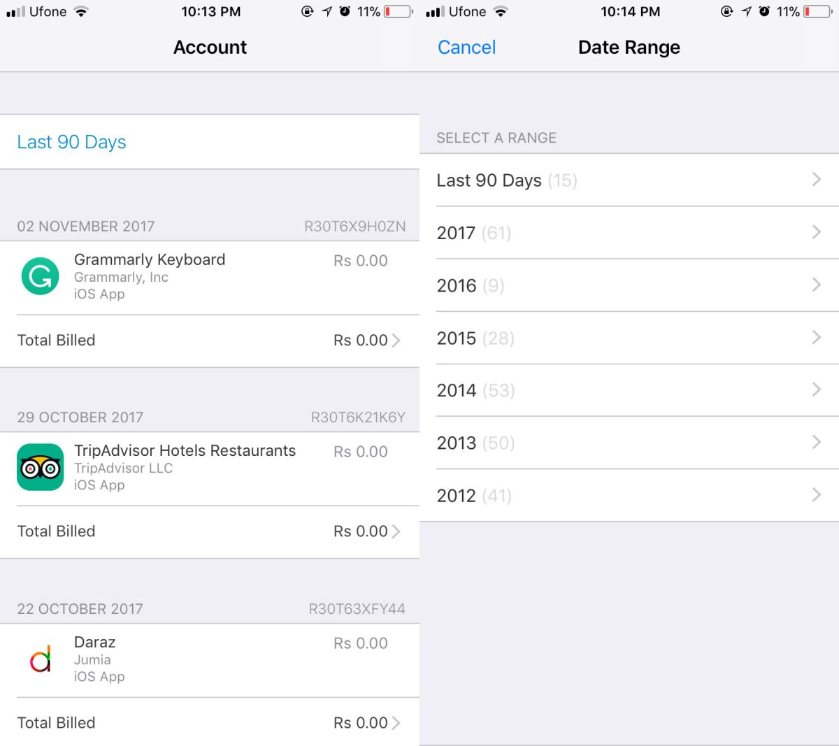Tap signal bars icon in right status bar
Screen dimensions: 839x746
pos(435,12)
